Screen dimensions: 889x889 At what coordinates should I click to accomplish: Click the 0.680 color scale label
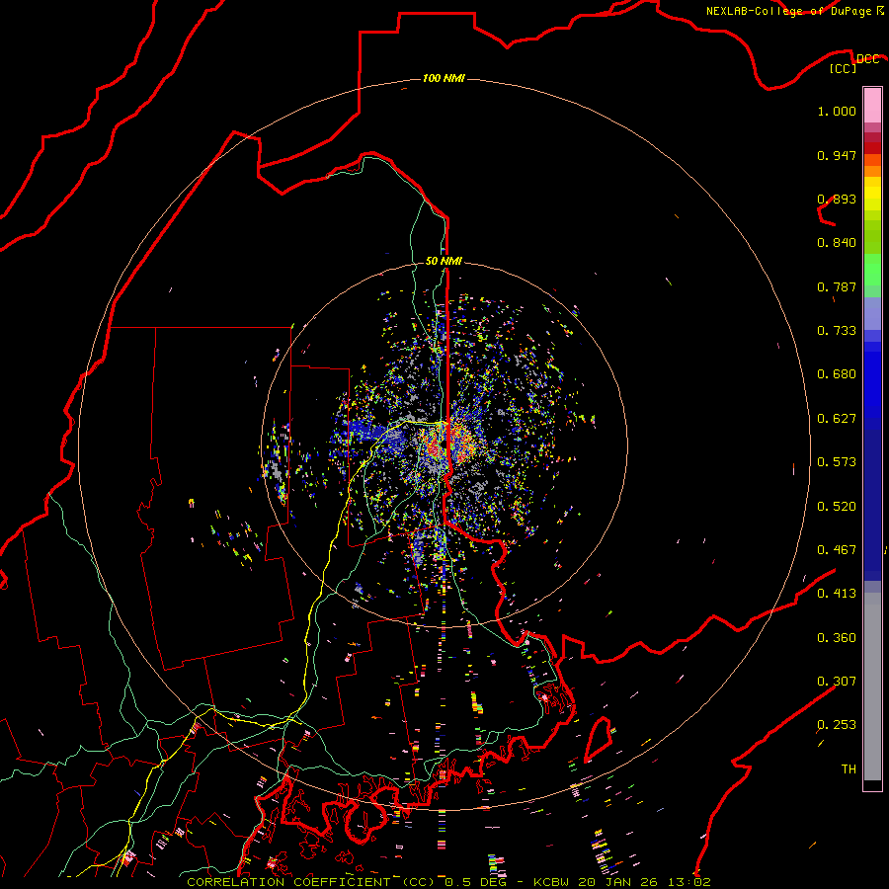pyautogui.click(x=837, y=374)
